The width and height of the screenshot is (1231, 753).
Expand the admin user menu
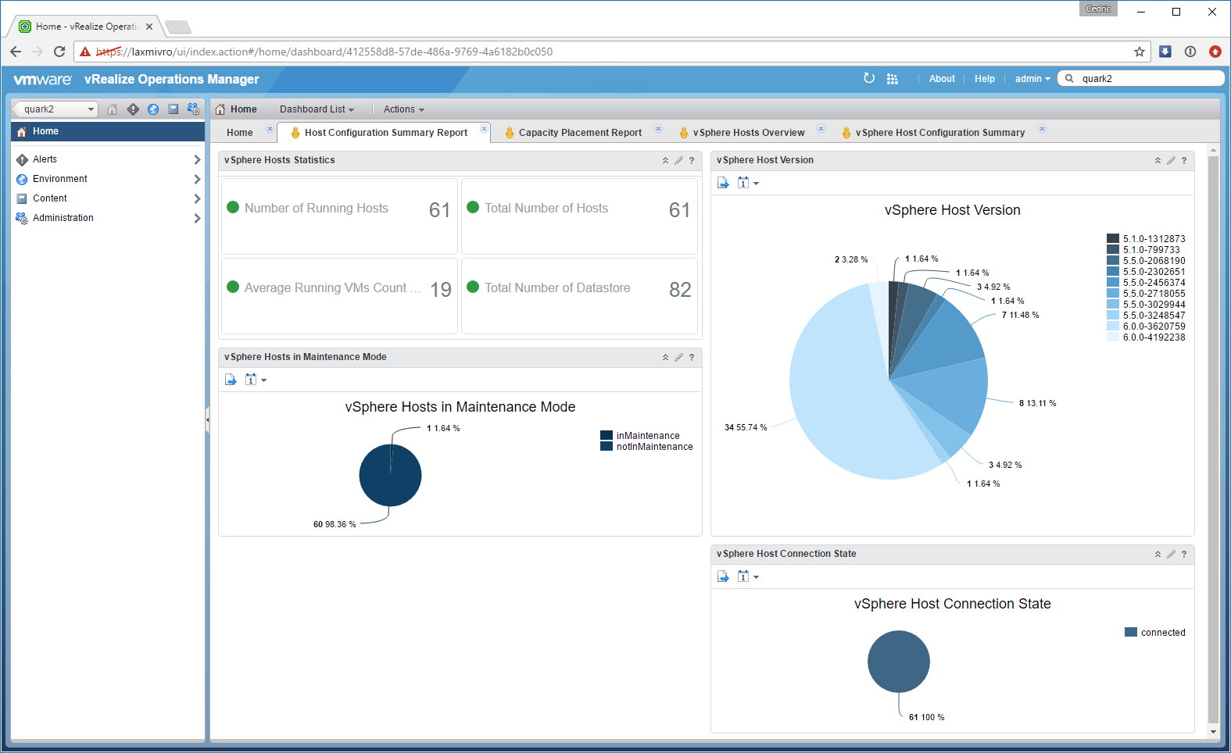click(x=1032, y=79)
